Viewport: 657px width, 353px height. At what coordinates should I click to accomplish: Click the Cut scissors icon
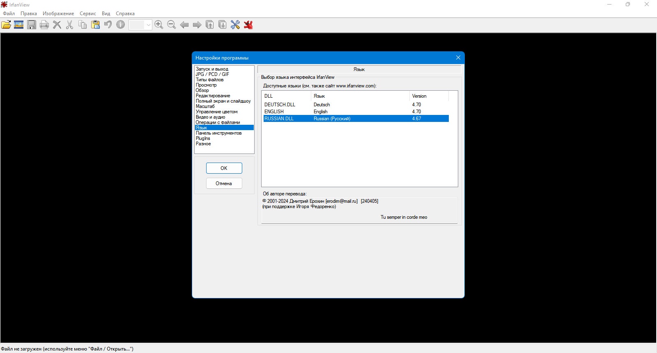[x=70, y=25]
